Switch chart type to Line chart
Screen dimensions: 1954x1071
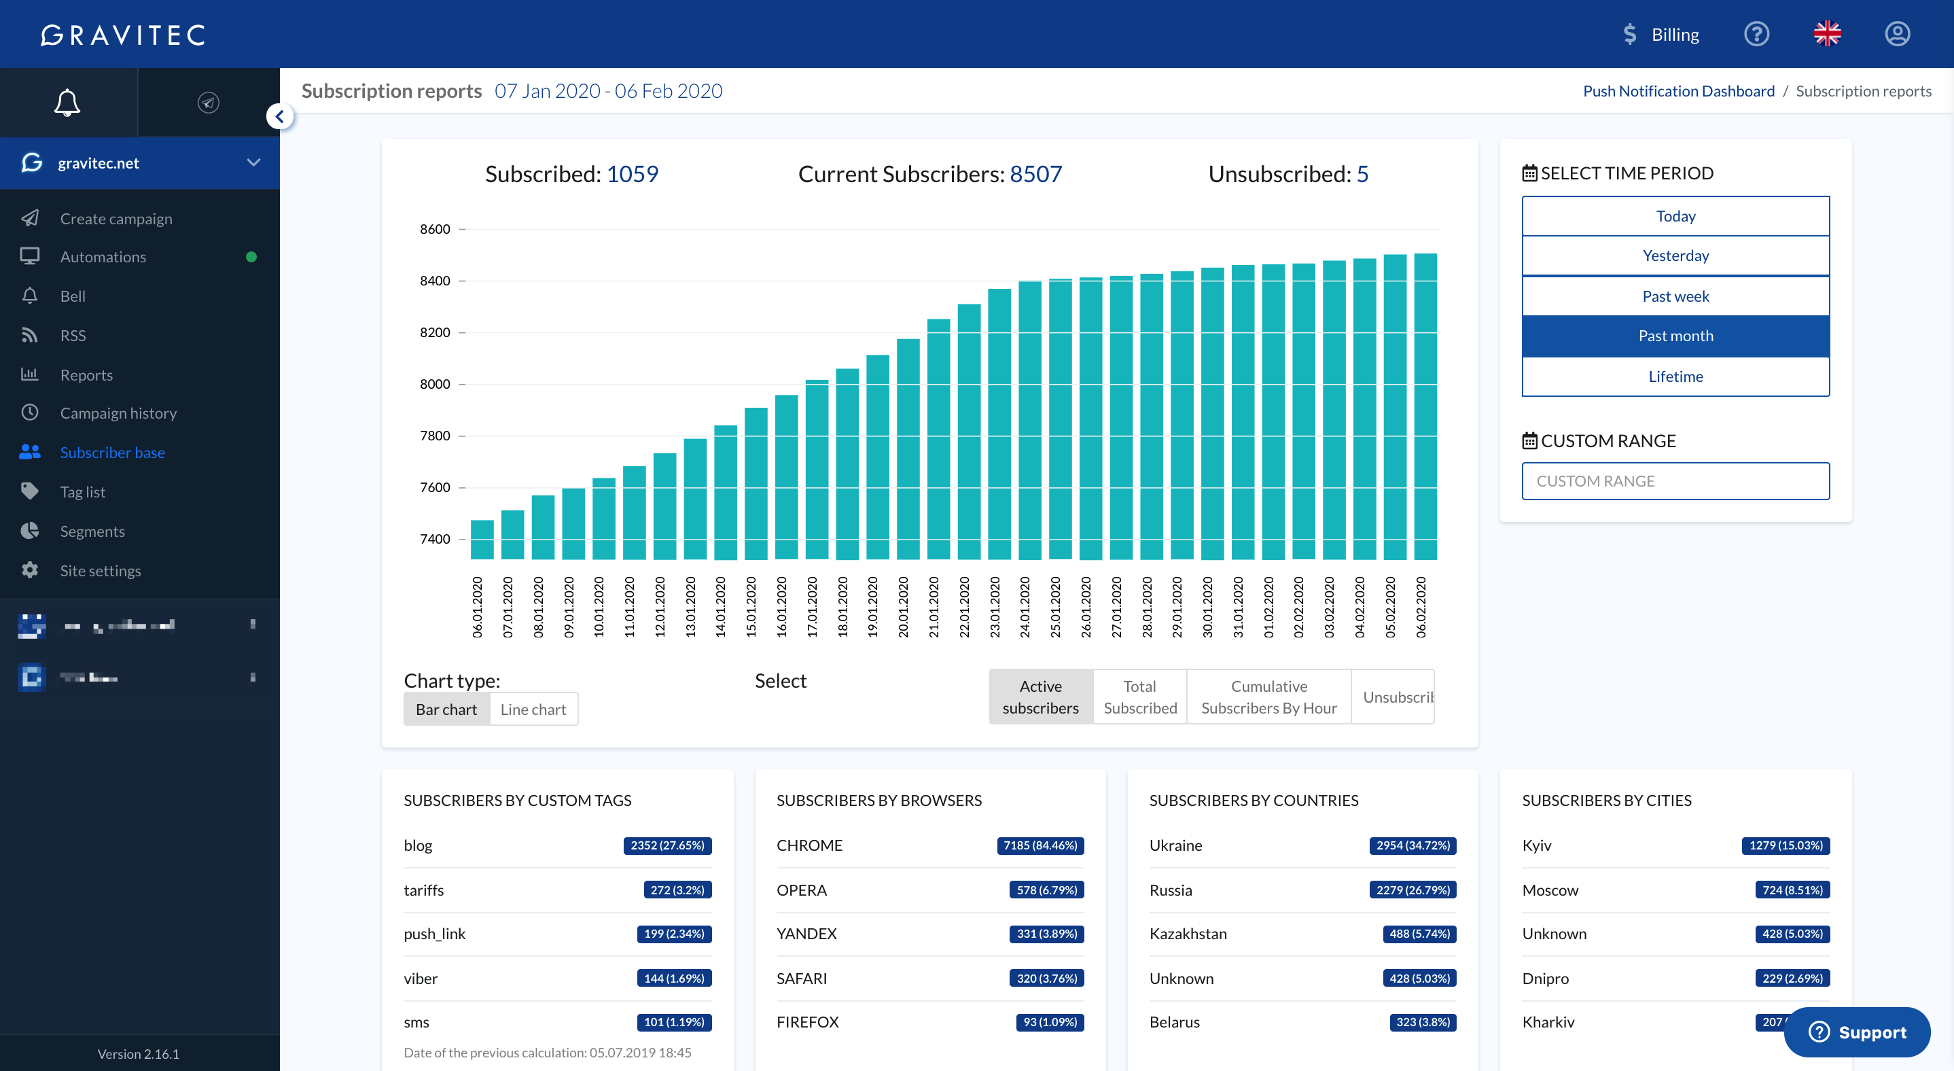tap(533, 709)
